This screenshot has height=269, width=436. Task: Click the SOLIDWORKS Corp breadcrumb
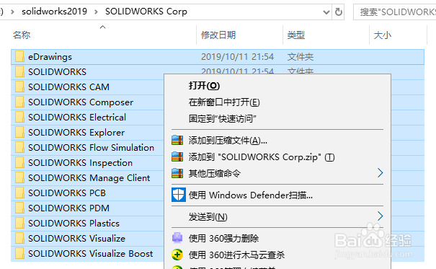(146, 12)
